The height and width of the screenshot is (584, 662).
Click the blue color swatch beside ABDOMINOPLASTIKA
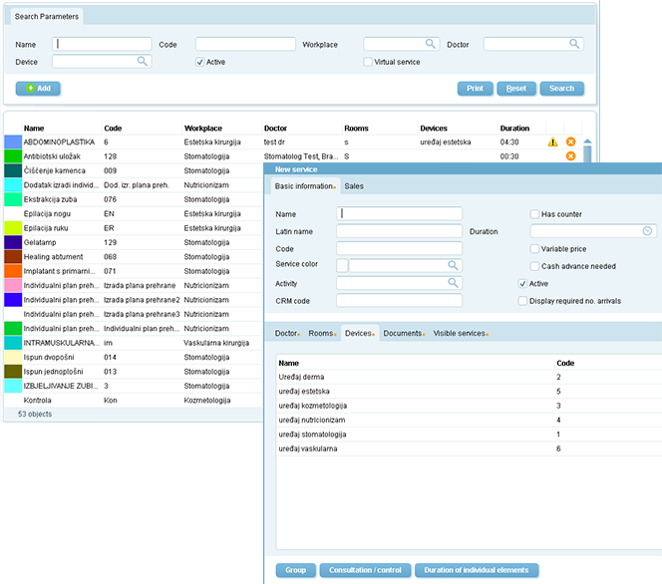pyautogui.click(x=12, y=143)
